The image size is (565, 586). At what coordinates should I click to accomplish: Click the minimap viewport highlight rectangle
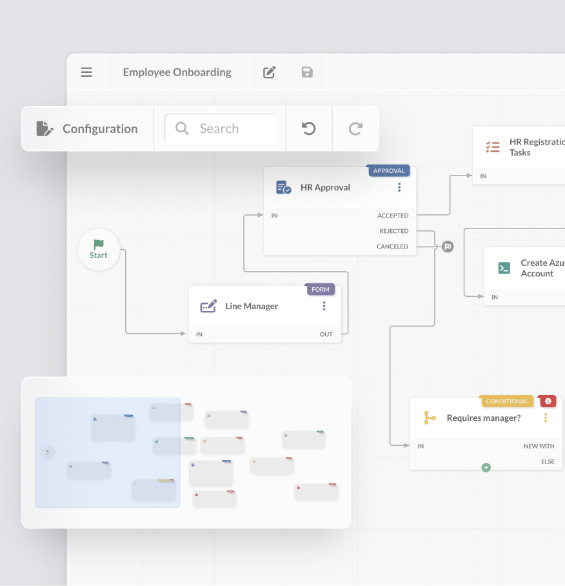pos(107,452)
